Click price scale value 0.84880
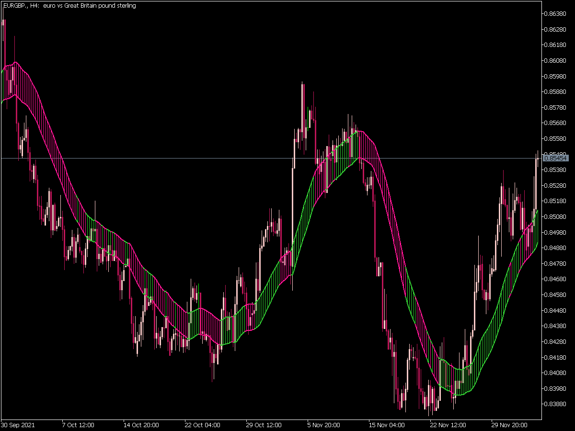Screen dimensions: 575x431 coord(556,248)
